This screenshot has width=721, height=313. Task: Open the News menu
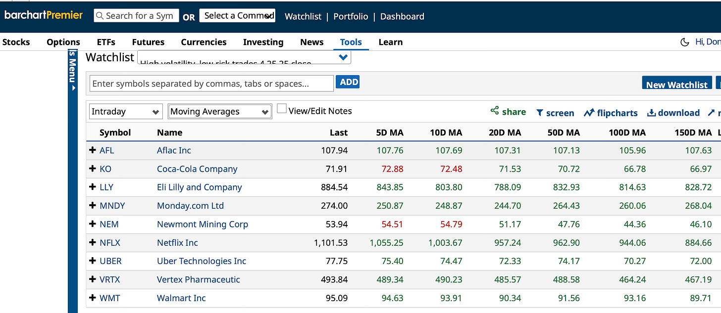pyautogui.click(x=311, y=42)
